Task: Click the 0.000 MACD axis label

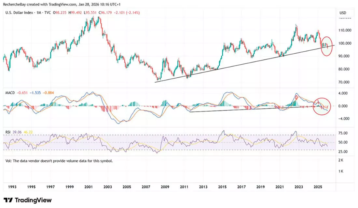Action: pyautogui.click(x=343, y=106)
